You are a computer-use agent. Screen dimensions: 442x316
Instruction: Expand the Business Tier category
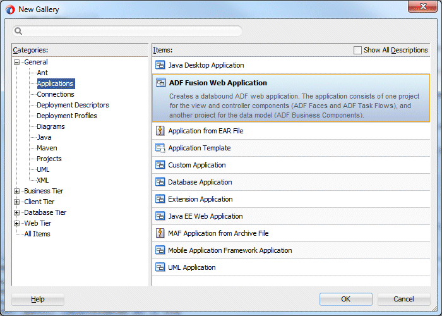(17, 191)
